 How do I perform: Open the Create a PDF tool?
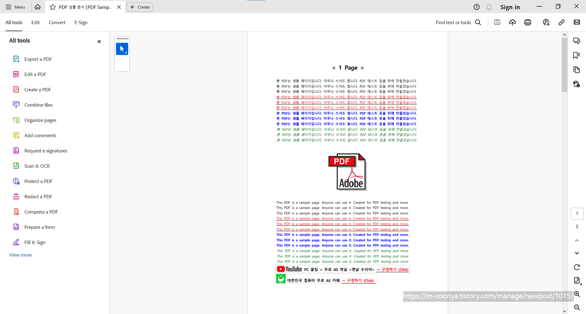coord(32,89)
